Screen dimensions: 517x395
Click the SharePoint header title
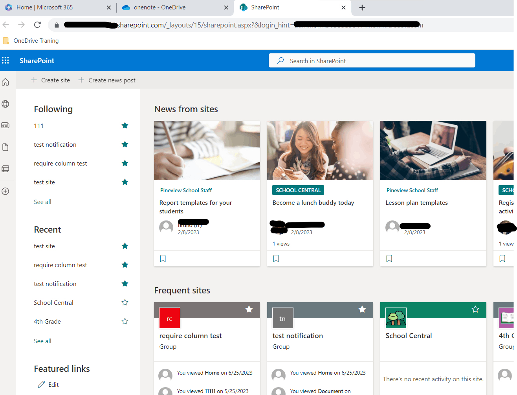(x=37, y=61)
